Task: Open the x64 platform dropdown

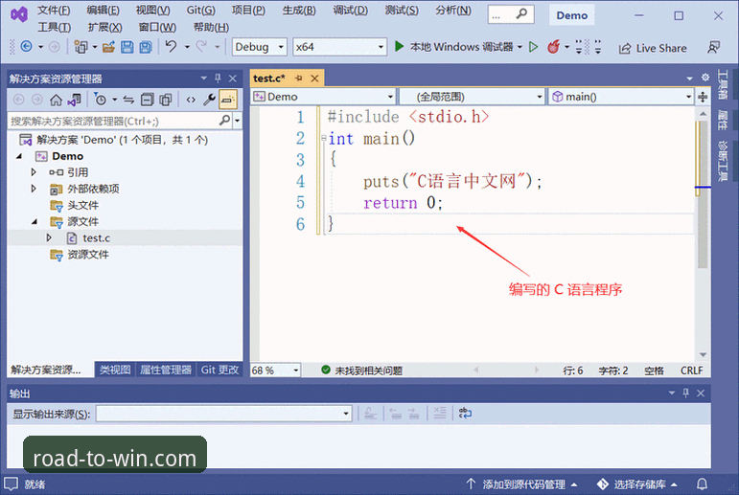Action: tap(339, 47)
